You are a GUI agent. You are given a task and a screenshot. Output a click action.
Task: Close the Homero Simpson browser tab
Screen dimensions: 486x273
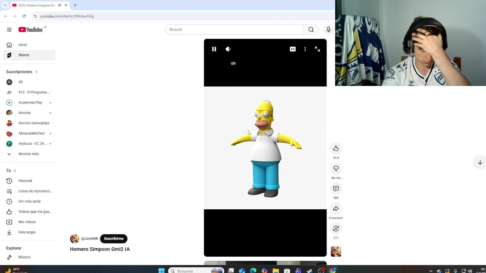point(66,5)
